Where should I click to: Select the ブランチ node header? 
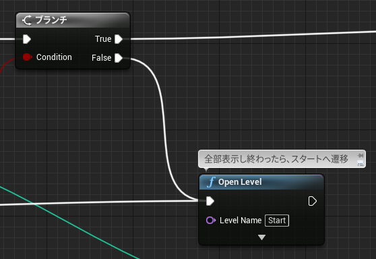tap(73, 20)
